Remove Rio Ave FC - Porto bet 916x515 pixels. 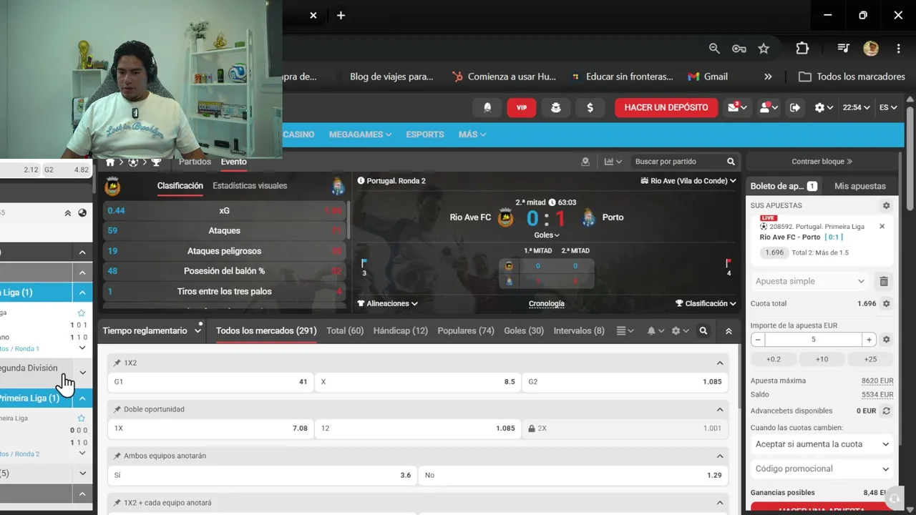(x=882, y=226)
